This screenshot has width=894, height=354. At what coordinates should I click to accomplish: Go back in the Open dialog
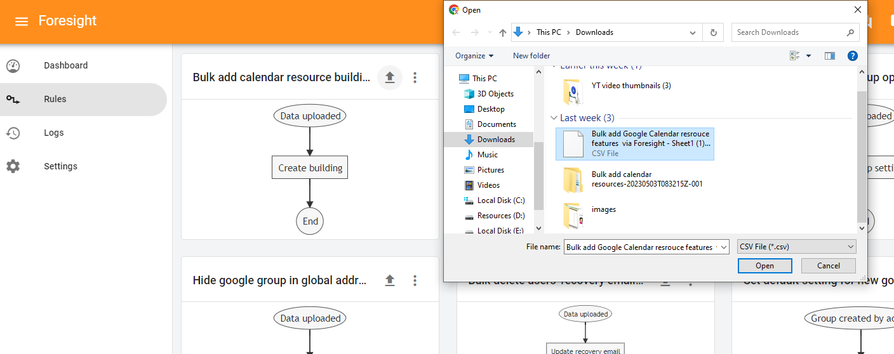[x=456, y=32]
